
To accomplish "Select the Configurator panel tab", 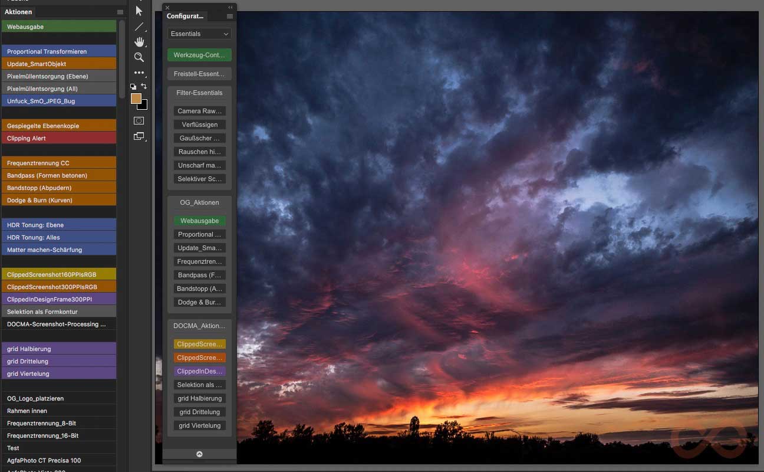I will [185, 17].
